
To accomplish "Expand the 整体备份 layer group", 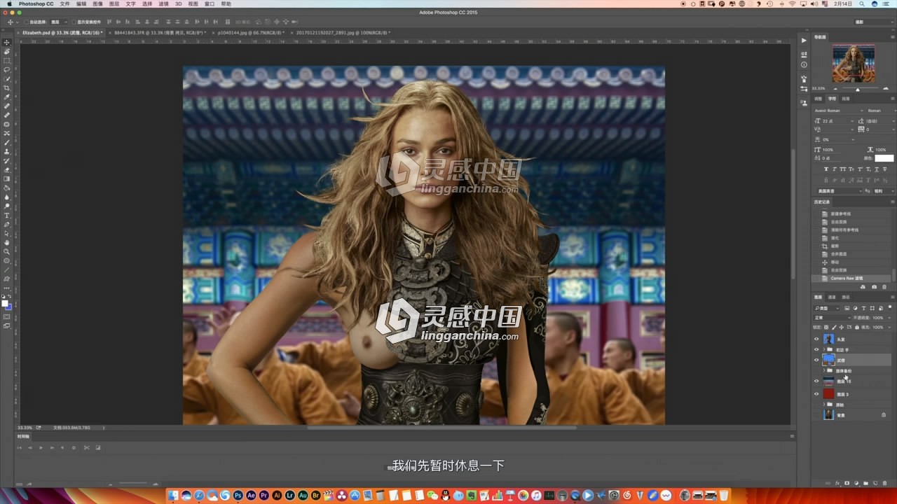I will pos(824,370).
